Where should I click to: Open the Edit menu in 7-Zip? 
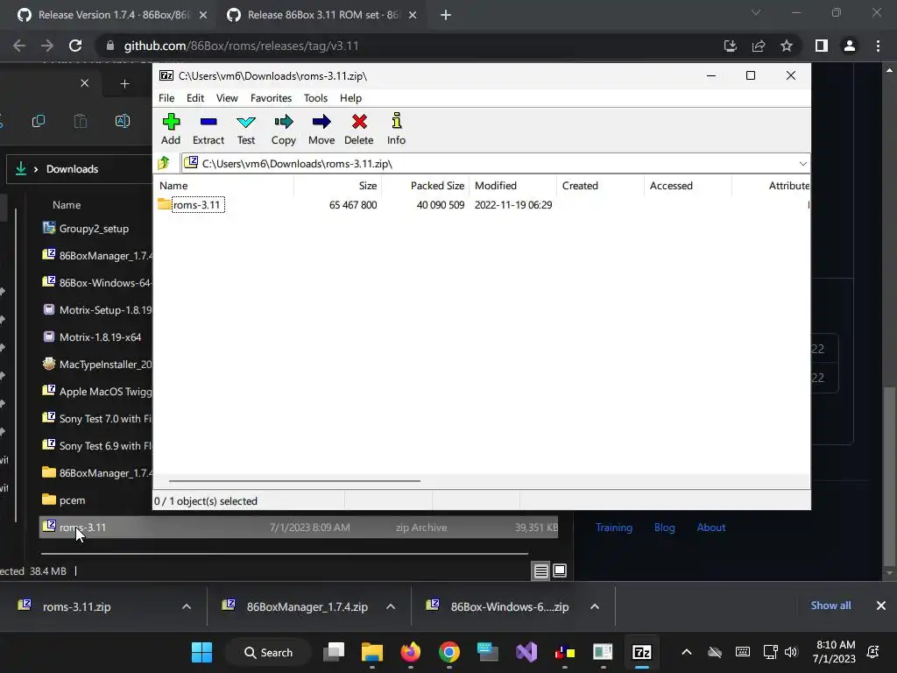pyautogui.click(x=195, y=98)
